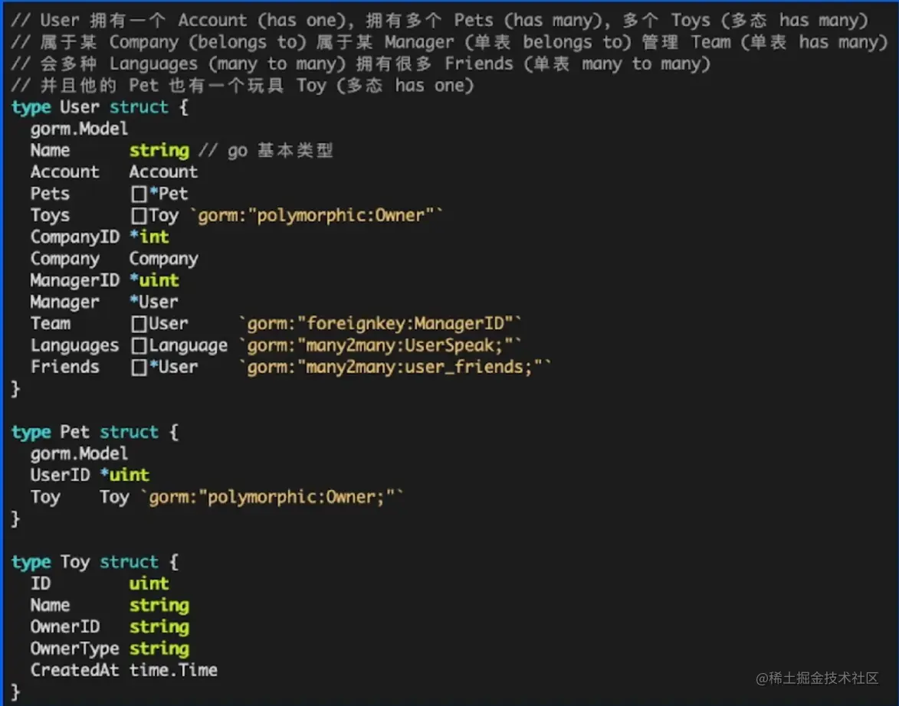Click the "*int" type

149,237
